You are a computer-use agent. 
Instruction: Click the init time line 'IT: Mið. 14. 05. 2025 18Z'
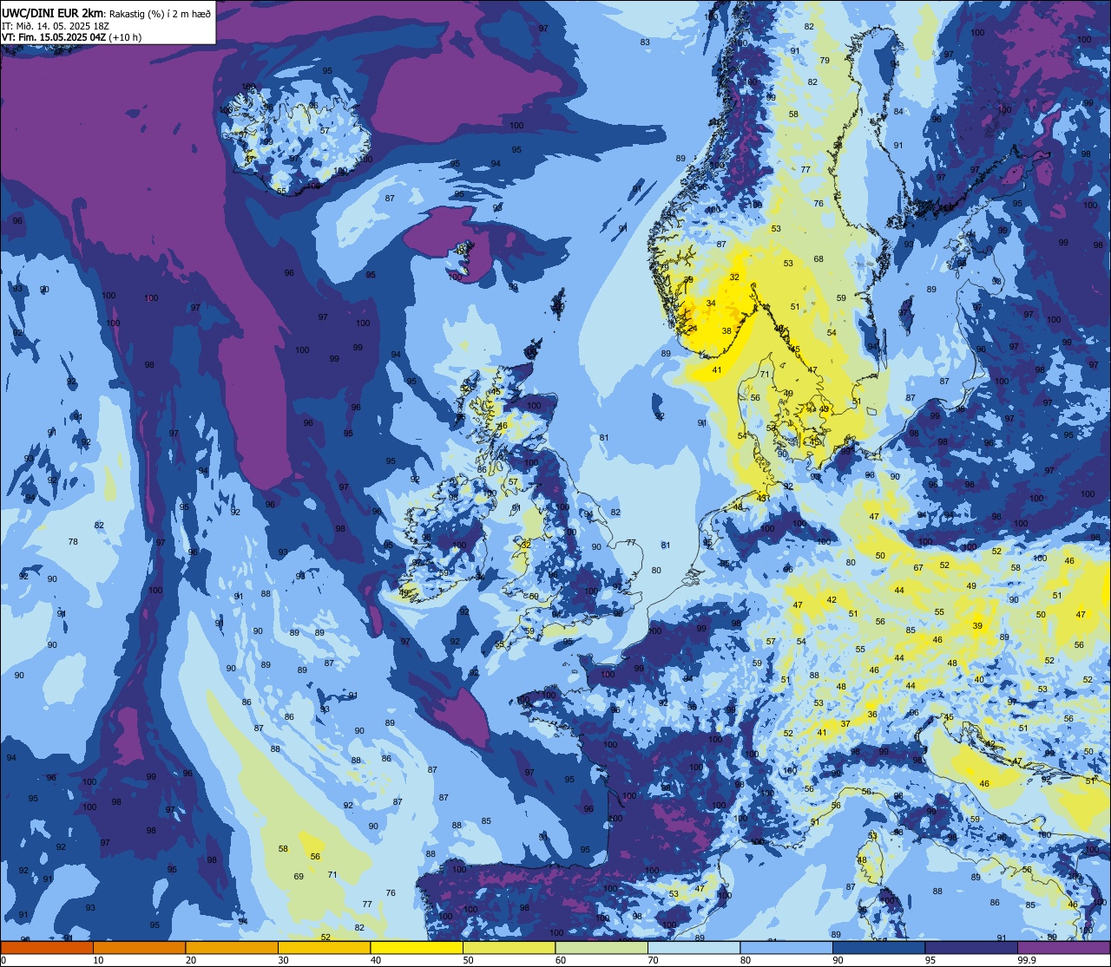click(x=56, y=26)
